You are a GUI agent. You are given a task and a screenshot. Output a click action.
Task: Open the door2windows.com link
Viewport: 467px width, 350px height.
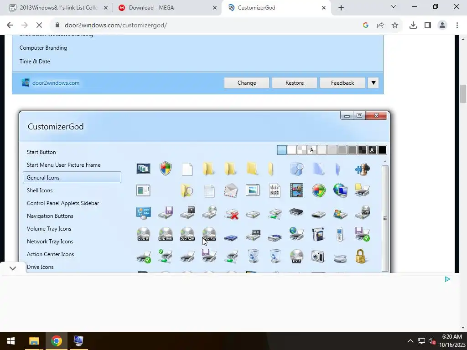pos(56,83)
